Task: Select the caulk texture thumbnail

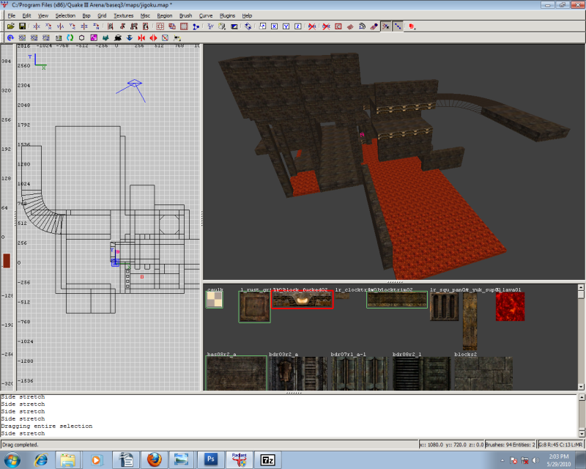Action: point(214,300)
